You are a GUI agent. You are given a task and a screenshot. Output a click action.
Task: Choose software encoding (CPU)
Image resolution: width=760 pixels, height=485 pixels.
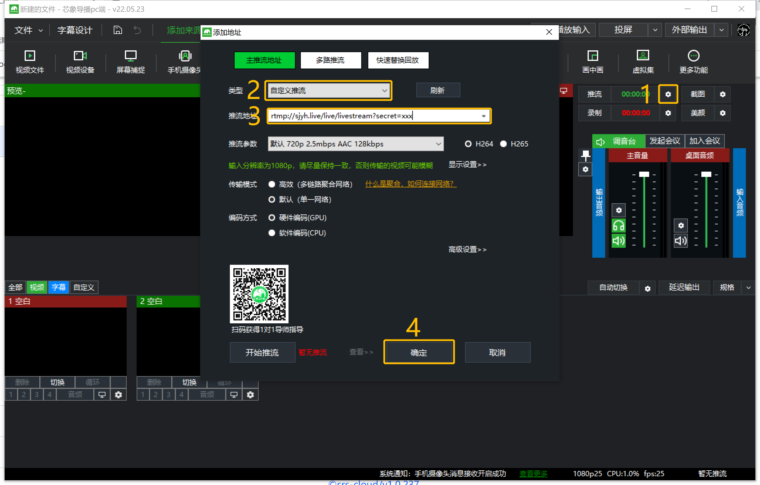(x=272, y=233)
